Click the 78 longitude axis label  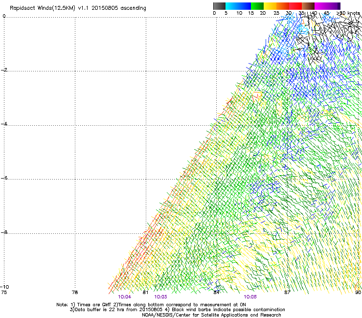(75, 293)
